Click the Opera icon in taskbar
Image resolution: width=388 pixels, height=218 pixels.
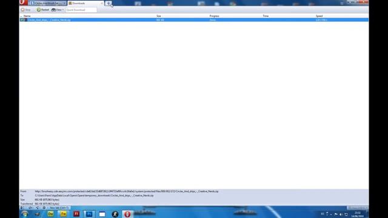[x=127, y=214]
